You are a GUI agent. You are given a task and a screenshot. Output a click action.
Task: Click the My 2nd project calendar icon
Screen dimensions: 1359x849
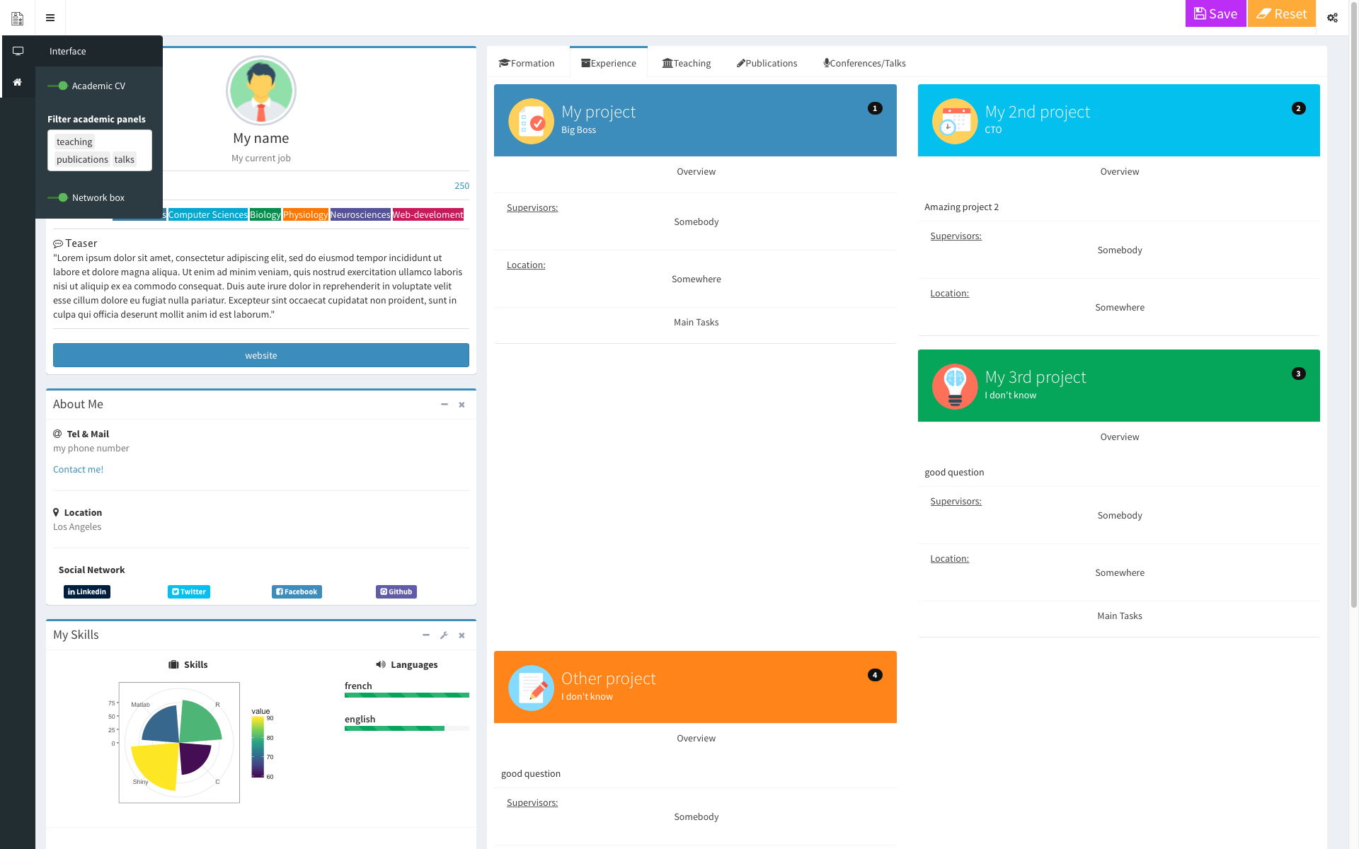pos(955,121)
